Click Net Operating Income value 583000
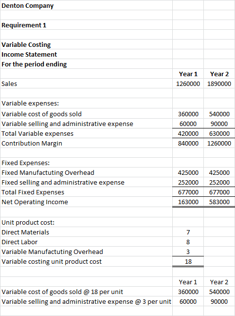 (x=219, y=202)
